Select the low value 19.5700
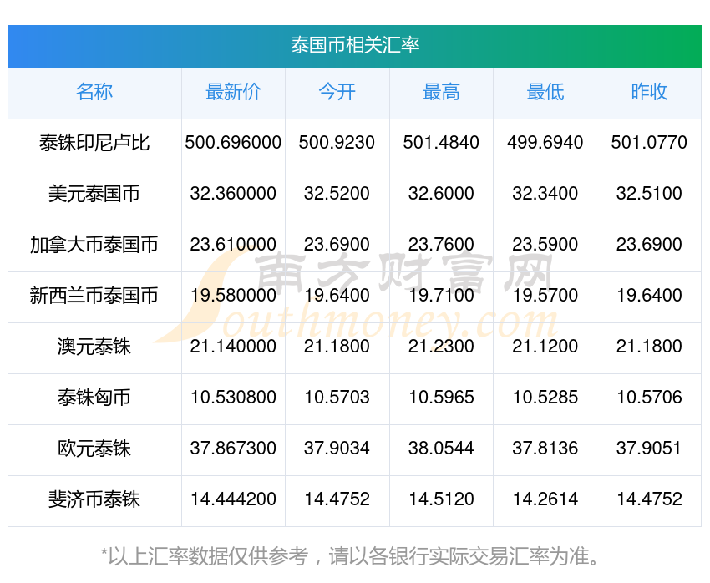 click(545, 295)
